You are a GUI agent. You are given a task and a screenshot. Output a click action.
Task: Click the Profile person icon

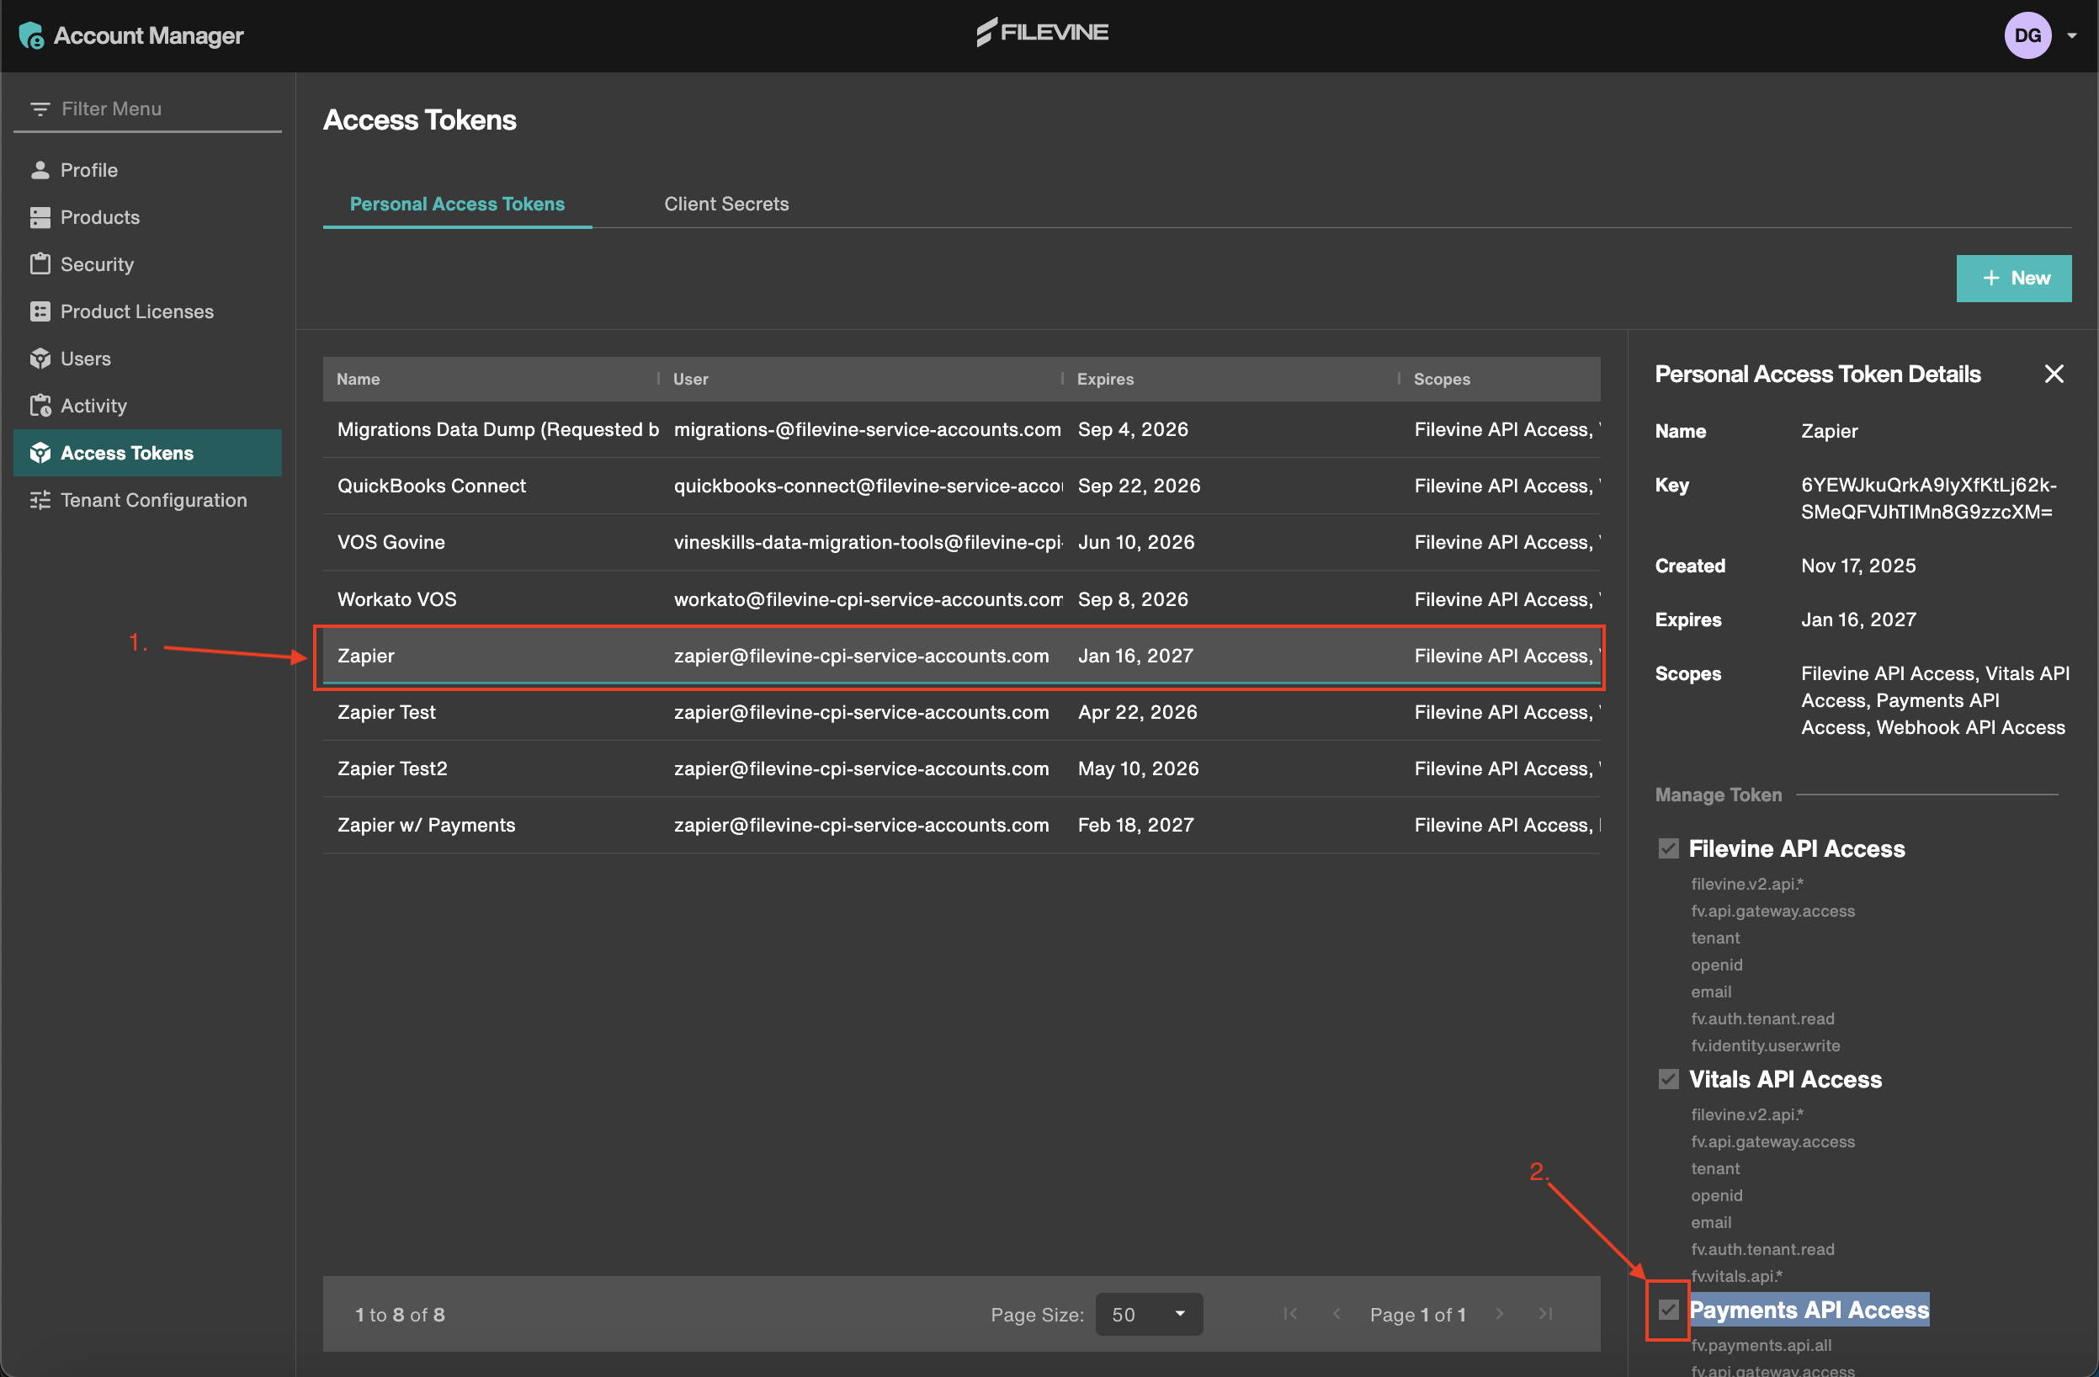tap(40, 169)
